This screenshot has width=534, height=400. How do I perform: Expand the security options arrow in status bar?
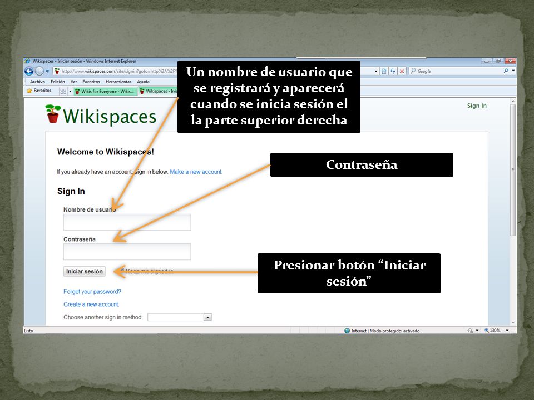click(x=477, y=330)
